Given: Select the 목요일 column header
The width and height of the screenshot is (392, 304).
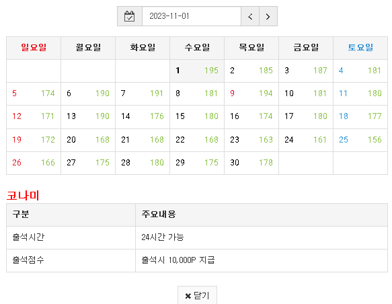Looking at the screenshot, I should click(251, 48).
